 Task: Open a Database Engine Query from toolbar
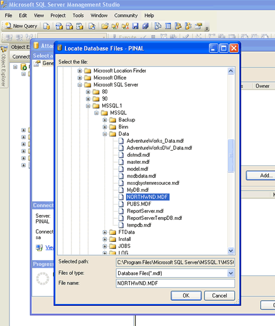pyautogui.click(x=47, y=26)
